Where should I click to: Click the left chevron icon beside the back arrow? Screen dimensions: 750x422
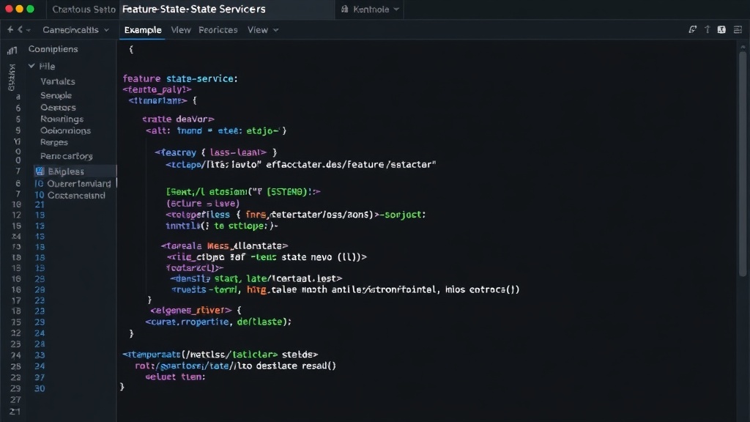20,29
